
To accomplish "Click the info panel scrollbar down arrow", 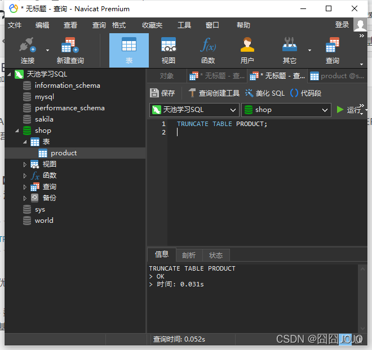I will point(362,329).
